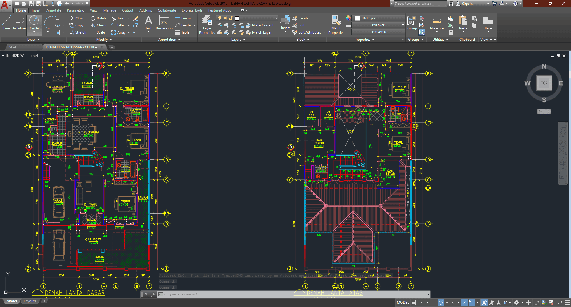The height and width of the screenshot is (307, 571).
Task: Toggle Ortho mode in status bar
Action: (x=434, y=303)
